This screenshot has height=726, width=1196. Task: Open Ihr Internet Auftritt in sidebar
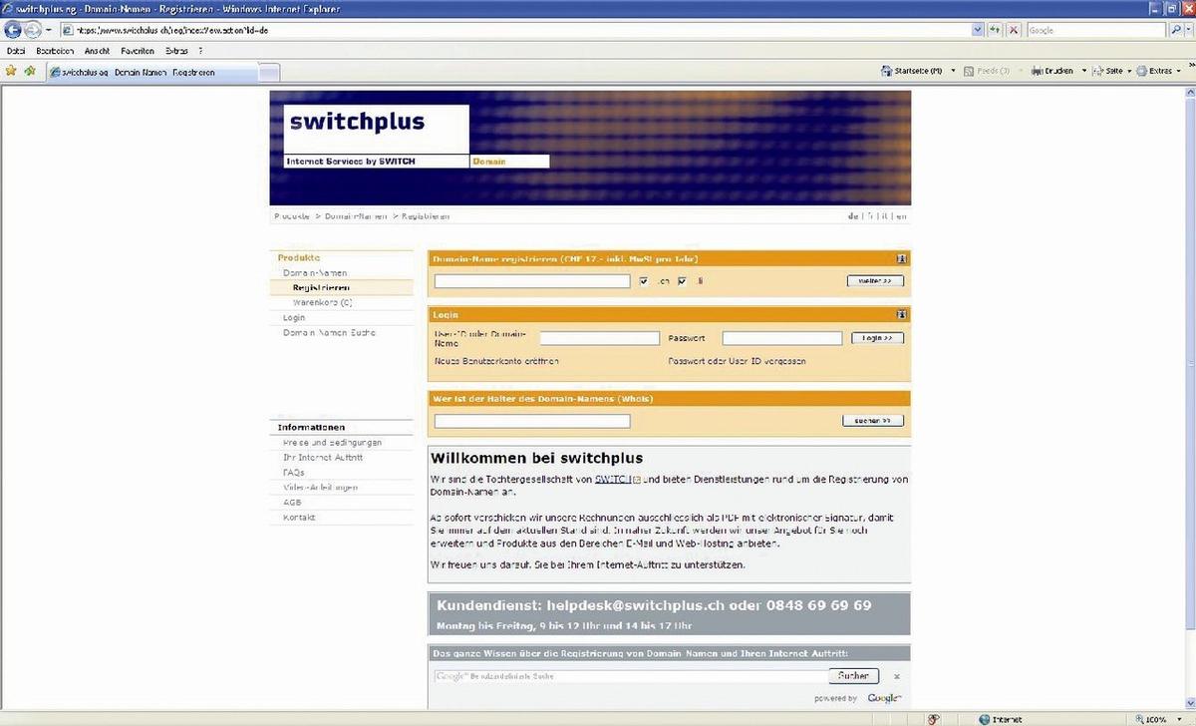tap(323, 457)
